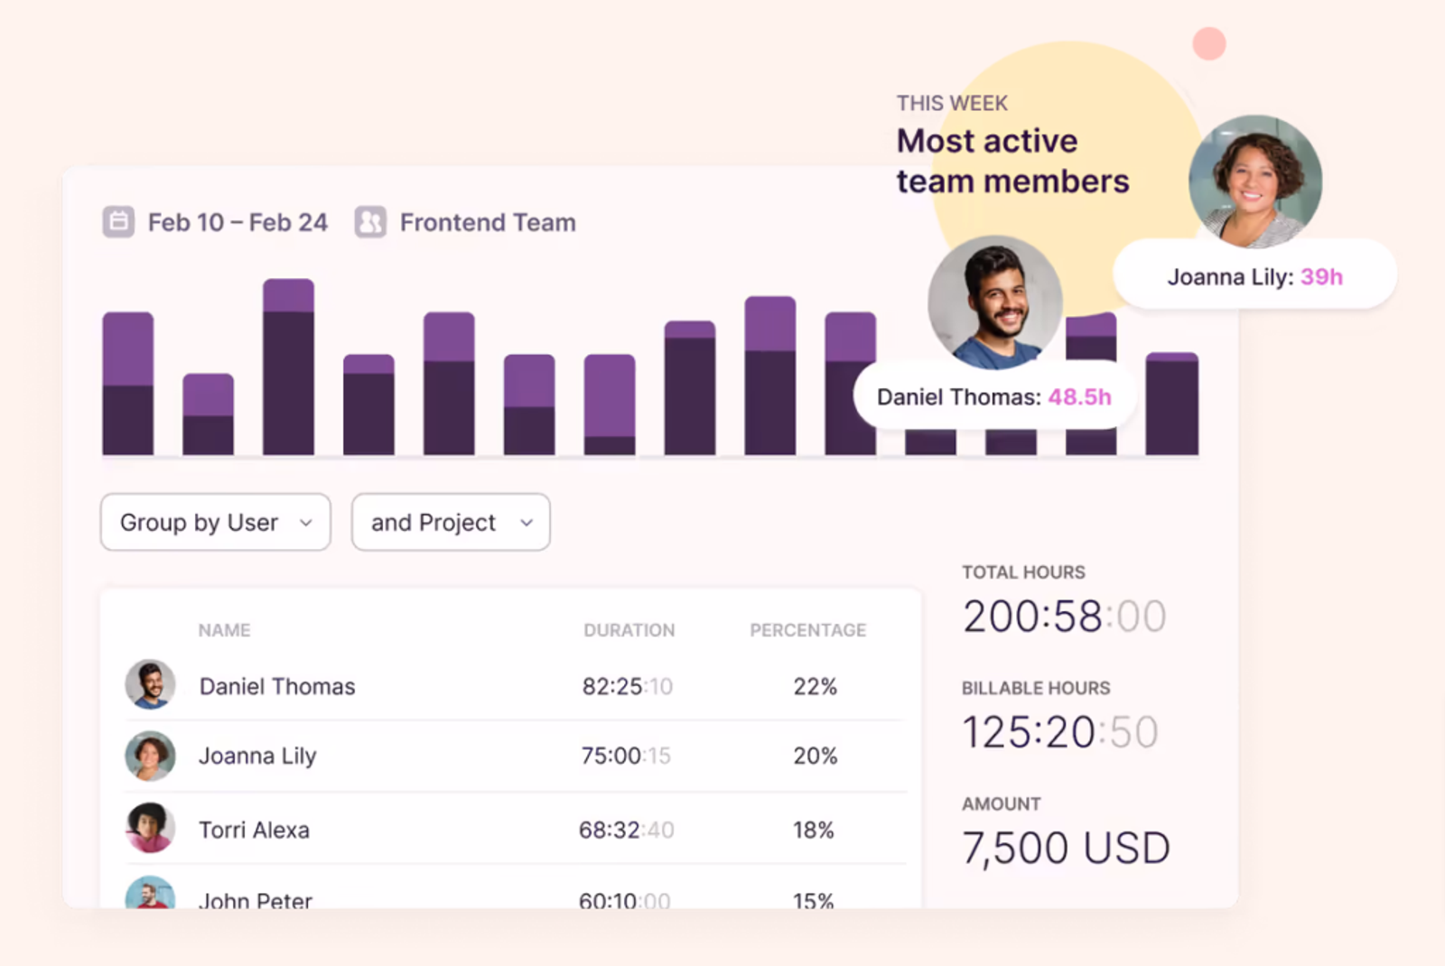The height and width of the screenshot is (966, 1445).
Task: Click the Name column header
Action: (224, 630)
